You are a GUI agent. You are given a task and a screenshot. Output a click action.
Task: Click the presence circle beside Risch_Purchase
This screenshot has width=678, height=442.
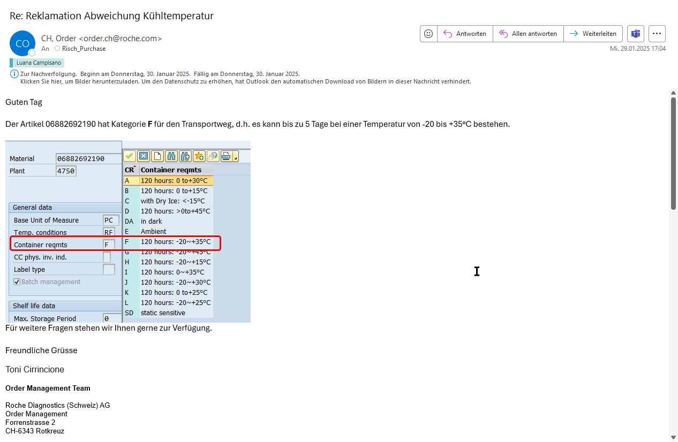[x=57, y=49]
